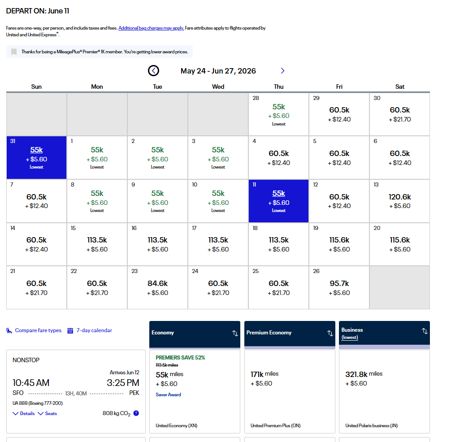Go to previous date range arrow
The width and height of the screenshot is (451, 442).
click(153, 70)
